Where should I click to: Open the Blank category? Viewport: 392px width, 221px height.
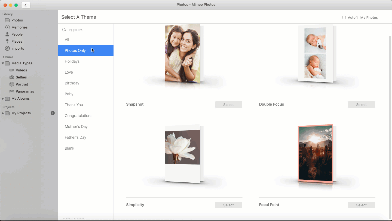86,148
